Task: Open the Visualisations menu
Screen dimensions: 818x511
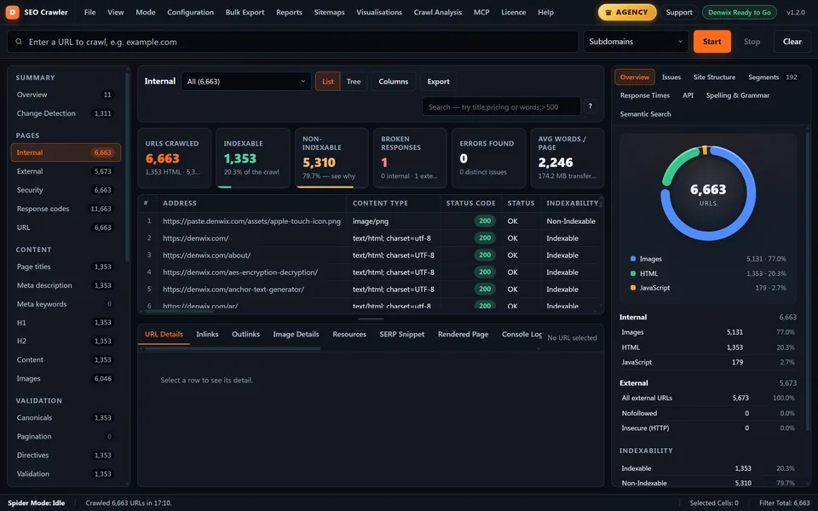Action: click(379, 12)
